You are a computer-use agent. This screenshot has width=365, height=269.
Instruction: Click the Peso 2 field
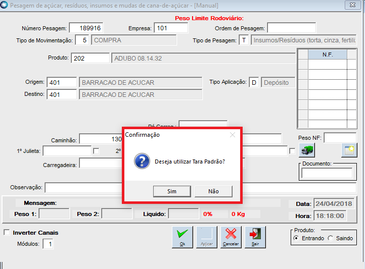[117, 213]
